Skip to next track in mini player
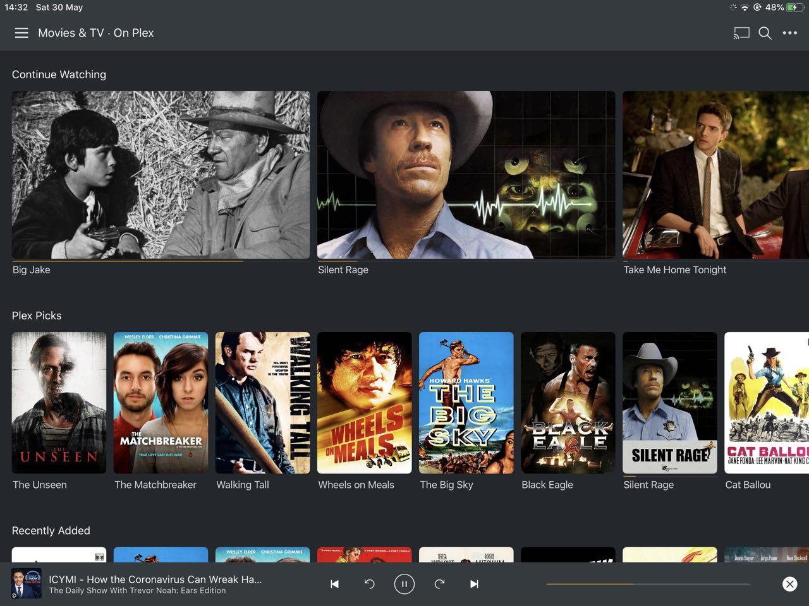This screenshot has height=606, width=809. coord(474,584)
